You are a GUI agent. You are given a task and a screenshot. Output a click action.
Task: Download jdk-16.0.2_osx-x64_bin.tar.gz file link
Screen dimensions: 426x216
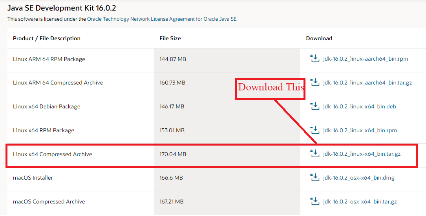(x=360, y=202)
